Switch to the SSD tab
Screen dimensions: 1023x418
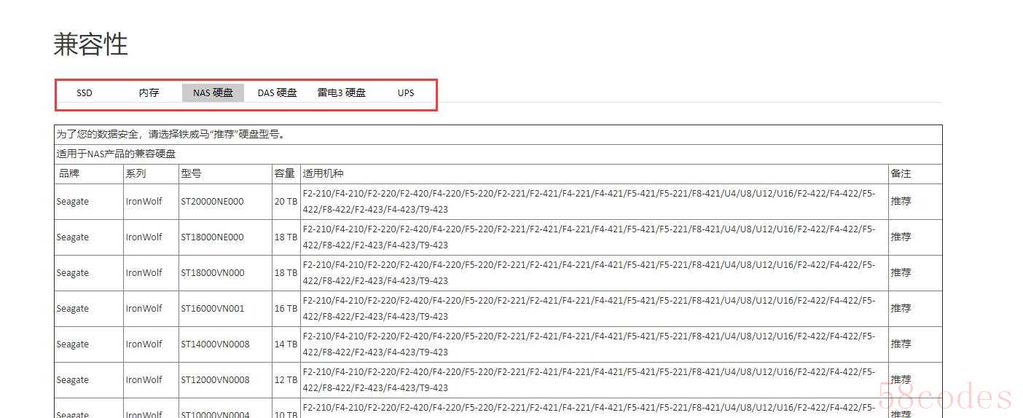[85, 93]
